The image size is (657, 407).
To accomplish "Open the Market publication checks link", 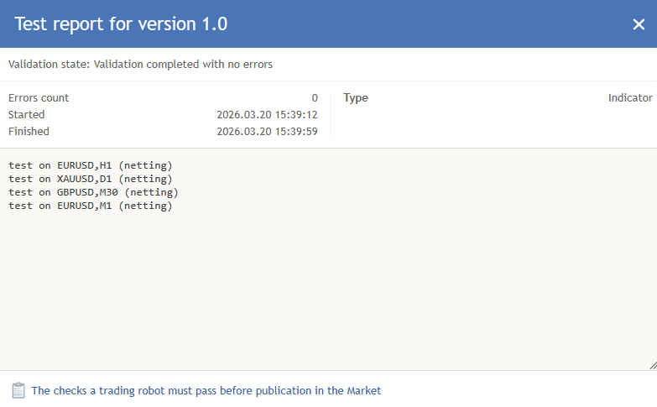I will pos(206,390).
